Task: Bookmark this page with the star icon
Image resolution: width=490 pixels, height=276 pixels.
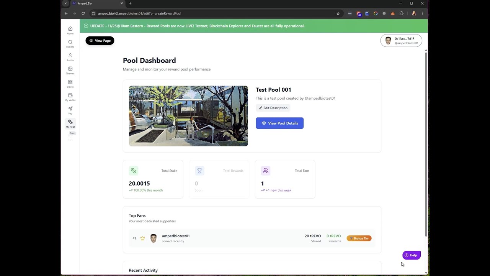Action: (x=338, y=13)
